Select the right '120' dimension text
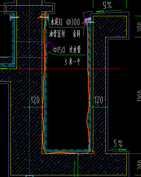 [x=99, y=100]
